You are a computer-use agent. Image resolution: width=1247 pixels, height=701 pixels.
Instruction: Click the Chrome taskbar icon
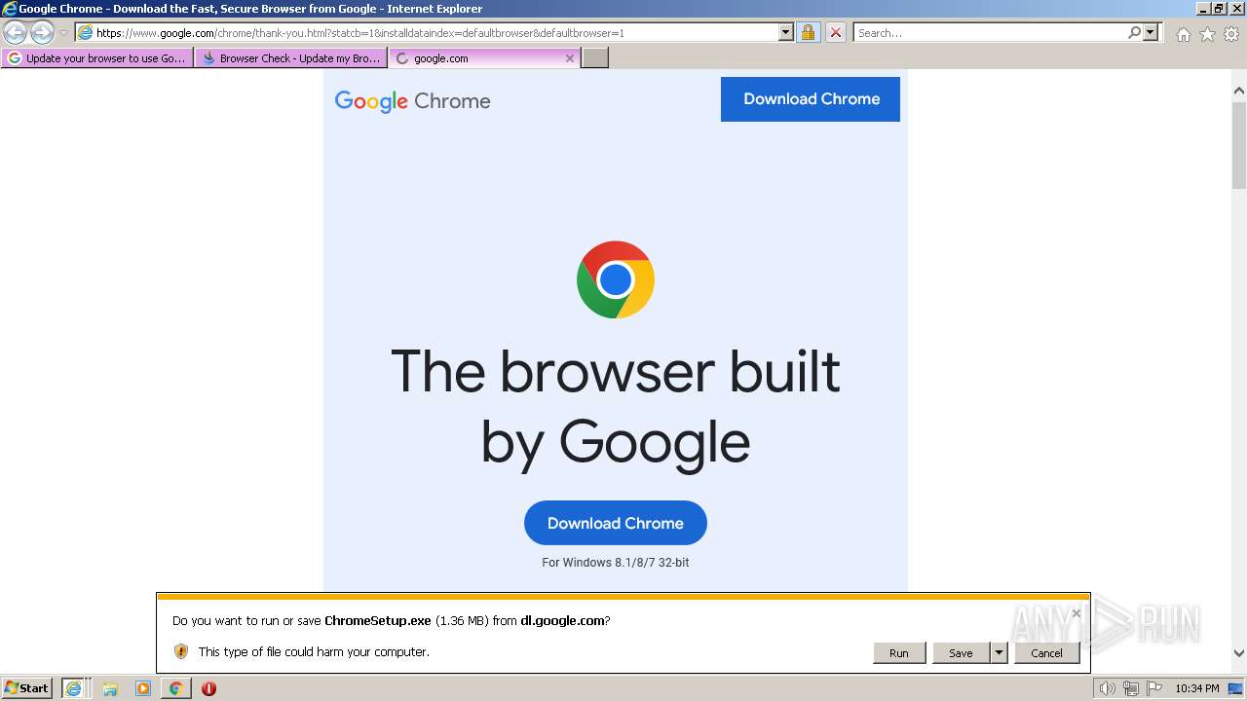[176, 688]
